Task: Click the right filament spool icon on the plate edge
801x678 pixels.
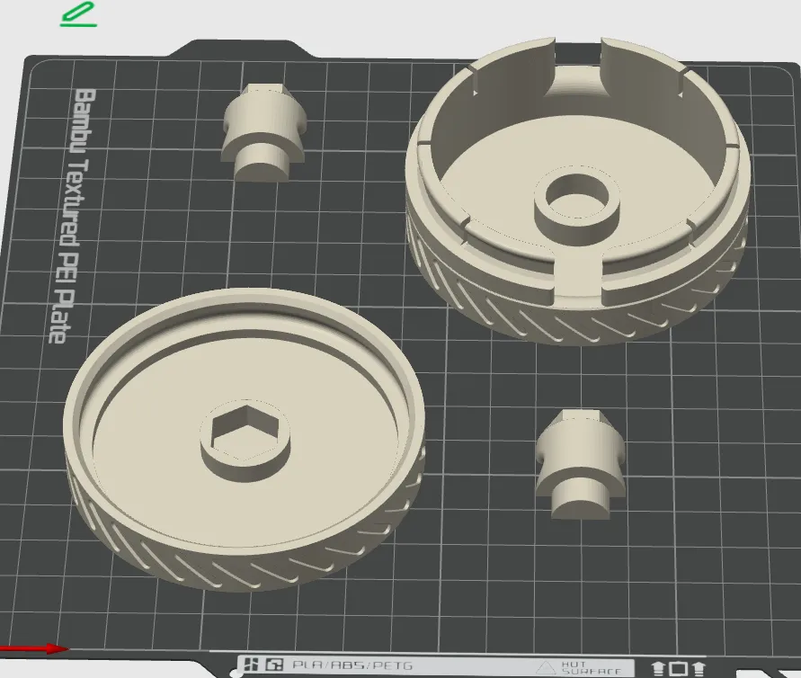Action: (699, 667)
